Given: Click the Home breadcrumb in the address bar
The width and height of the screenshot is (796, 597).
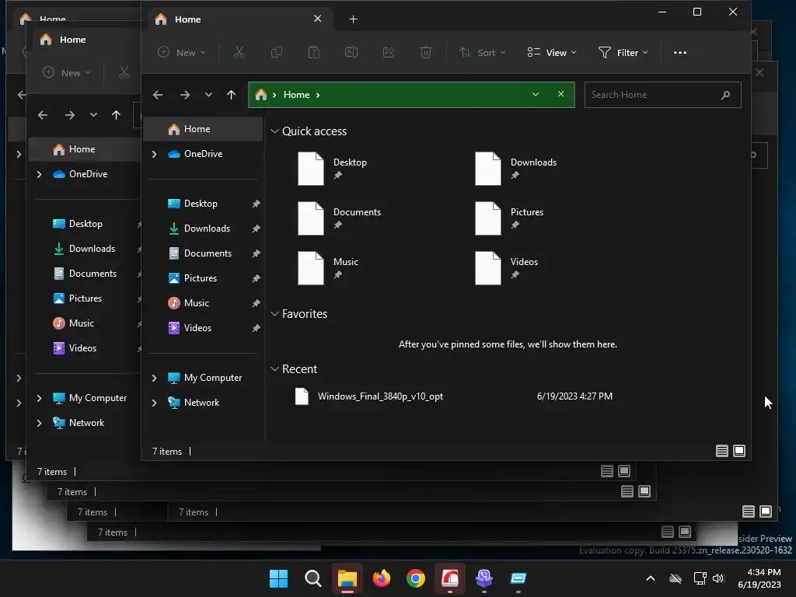Looking at the screenshot, I should tap(296, 95).
